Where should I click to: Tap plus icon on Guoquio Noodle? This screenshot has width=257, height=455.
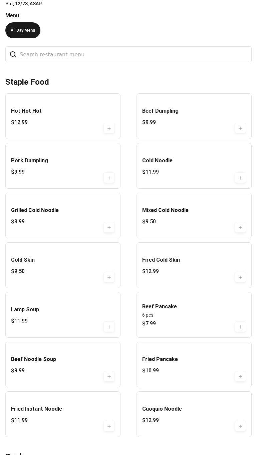[240, 426]
